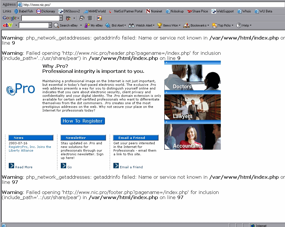The width and height of the screenshot is (285, 227).
Task: Click the arrow icon next to Email a Friend link
Action: coord(116,165)
